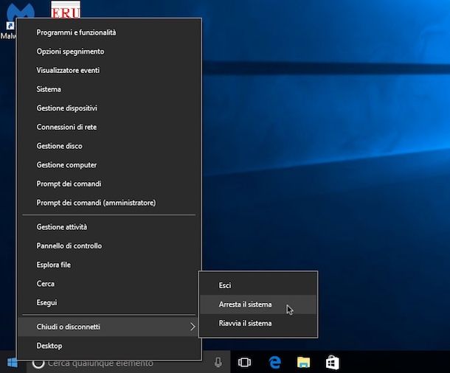Open the Windows Store taskbar icon
Screen dimensions: 450x373
pos(332,362)
